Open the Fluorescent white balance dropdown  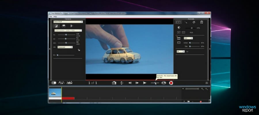65,47
